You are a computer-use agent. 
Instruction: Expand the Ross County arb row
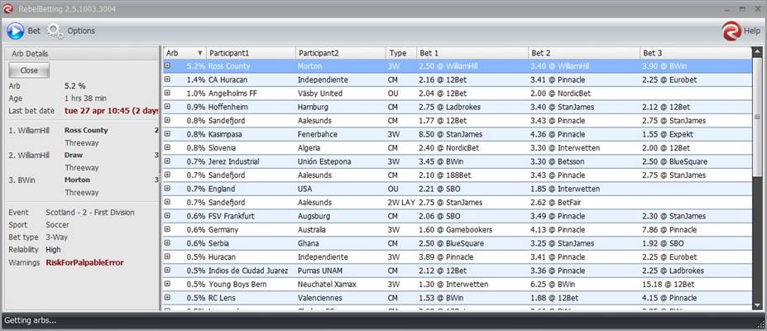tap(168, 66)
